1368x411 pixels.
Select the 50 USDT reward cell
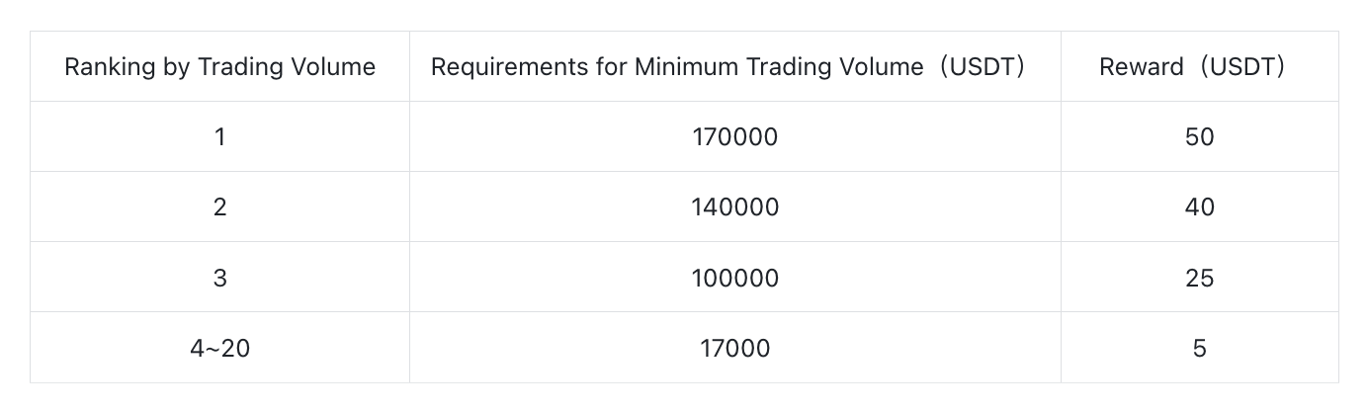point(1199,137)
